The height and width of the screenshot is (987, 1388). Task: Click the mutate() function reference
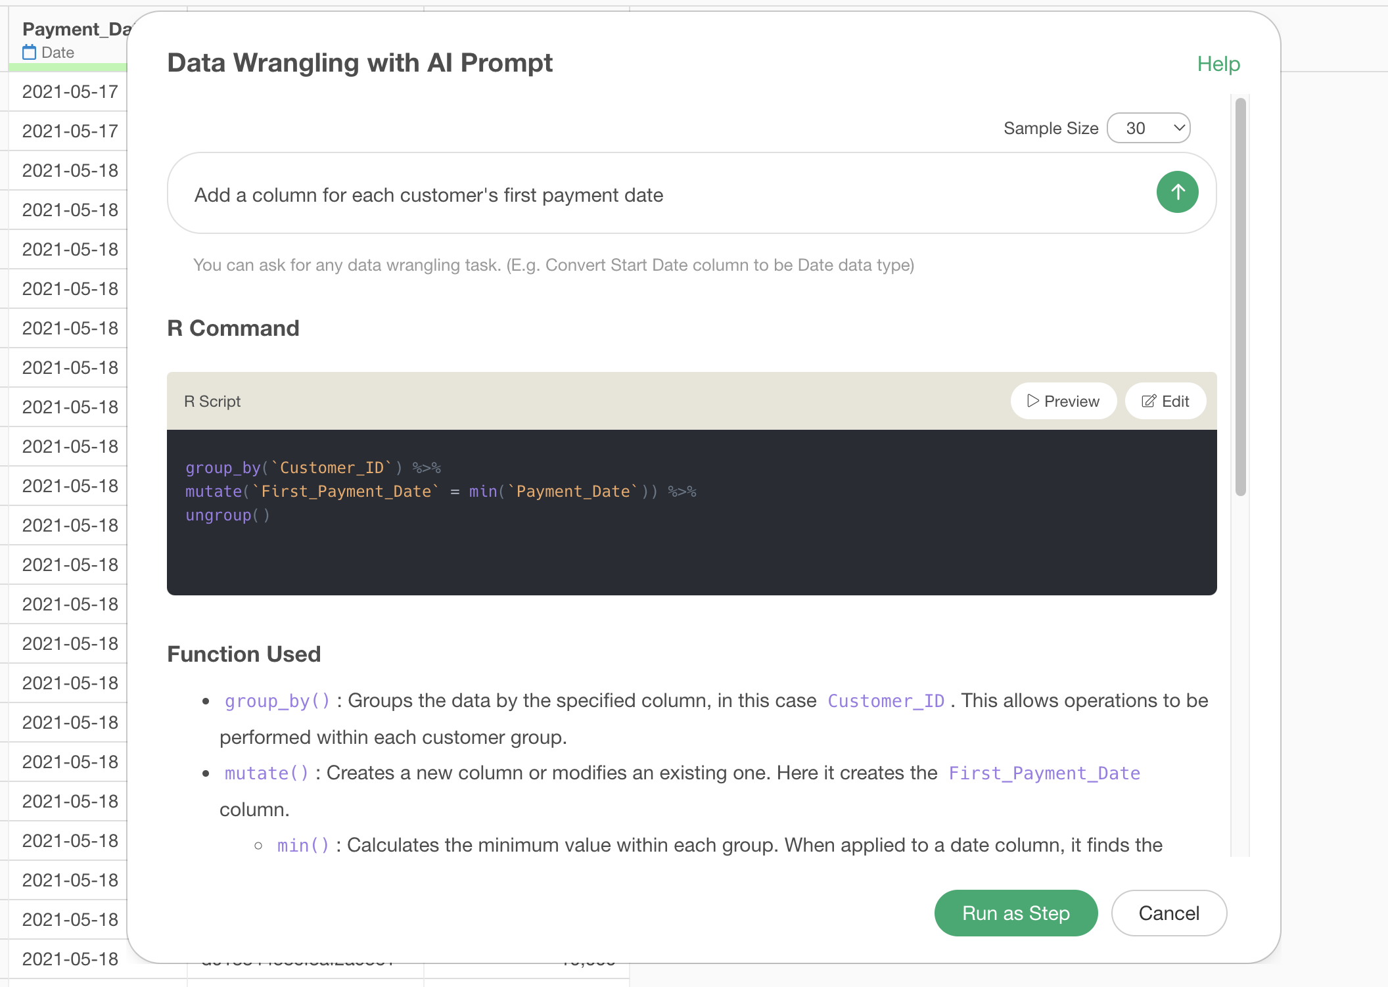[x=266, y=773]
